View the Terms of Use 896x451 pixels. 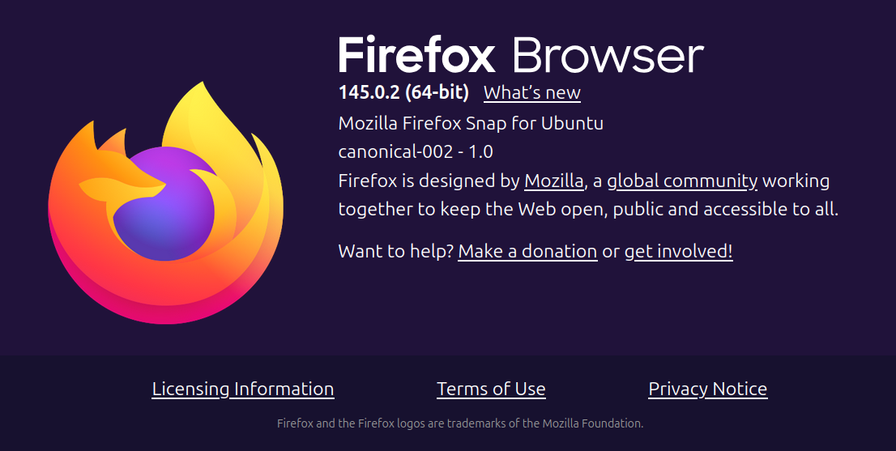click(x=491, y=389)
